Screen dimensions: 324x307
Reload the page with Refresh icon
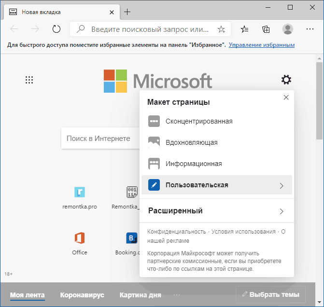pyautogui.click(x=56, y=29)
